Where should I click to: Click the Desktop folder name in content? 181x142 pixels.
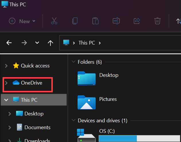click(109, 75)
